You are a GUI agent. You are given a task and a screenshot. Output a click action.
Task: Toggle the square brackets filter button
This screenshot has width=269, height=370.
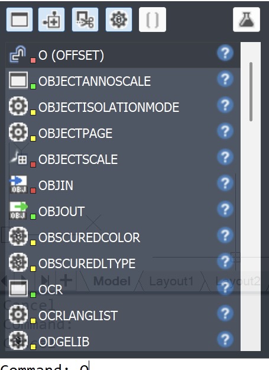[153, 20]
